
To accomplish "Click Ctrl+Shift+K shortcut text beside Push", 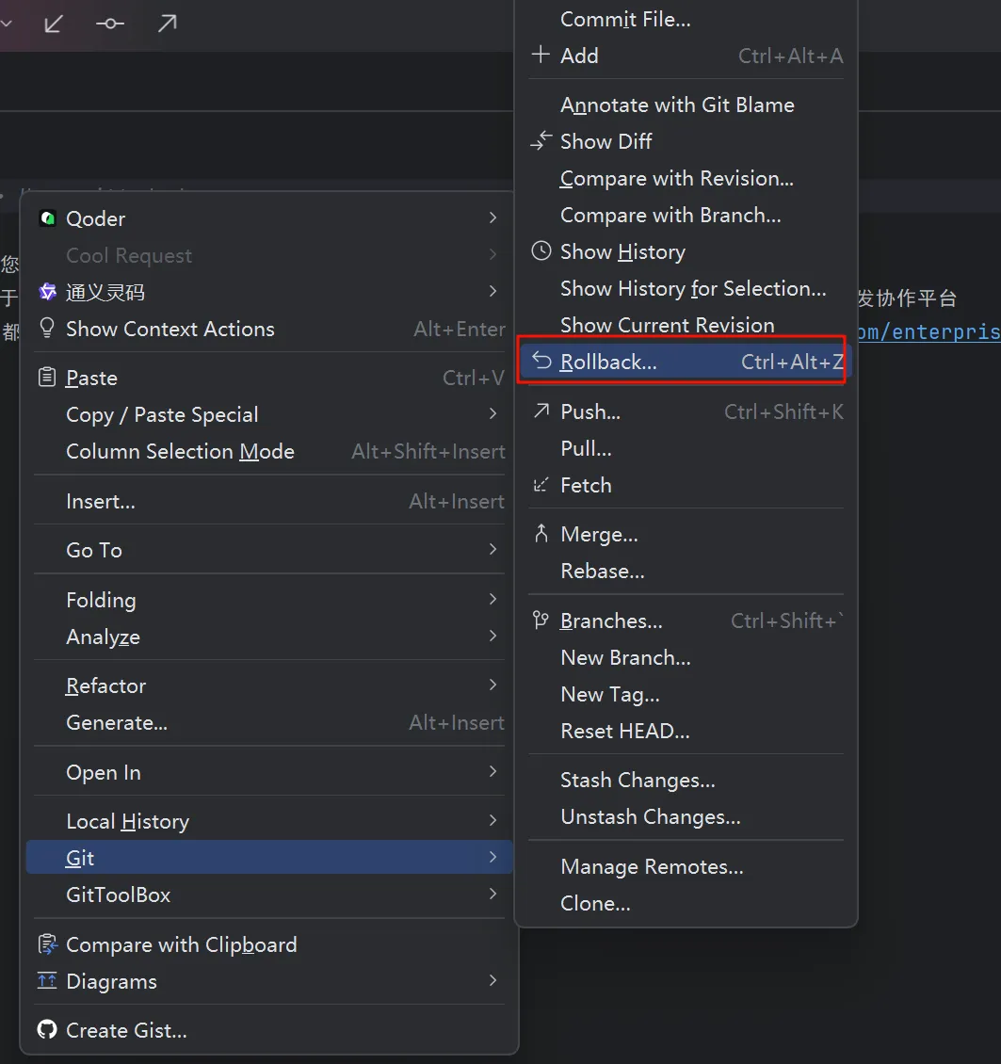I will [x=783, y=411].
